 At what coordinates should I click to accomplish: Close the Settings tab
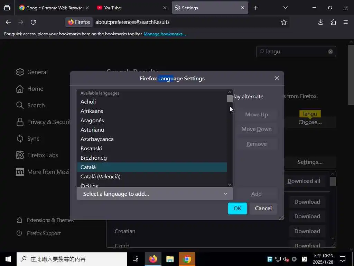tap(242, 8)
